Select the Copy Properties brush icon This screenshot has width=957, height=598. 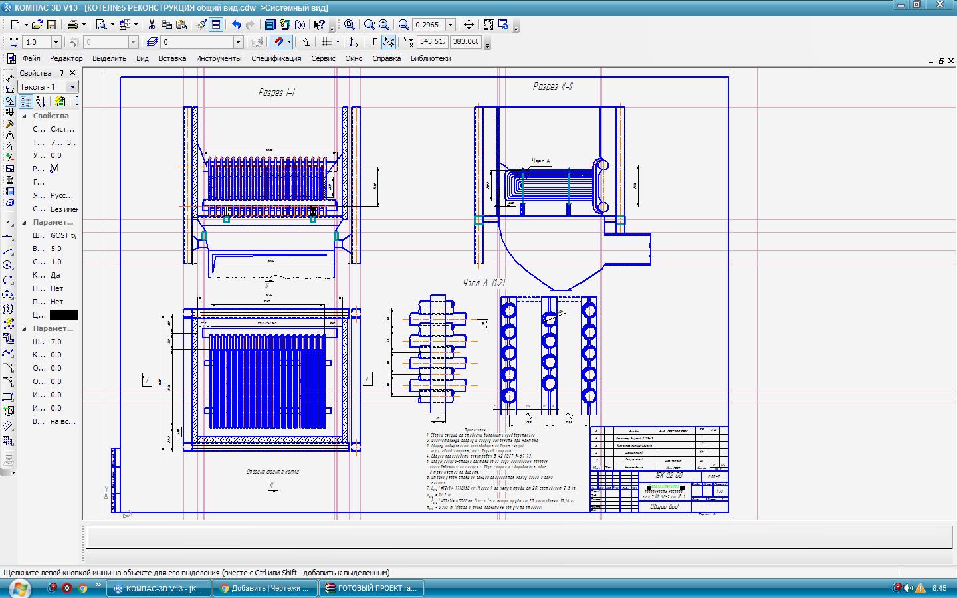click(201, 25)
